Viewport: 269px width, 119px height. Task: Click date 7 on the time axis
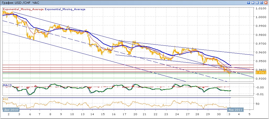[x=40, y=114]
